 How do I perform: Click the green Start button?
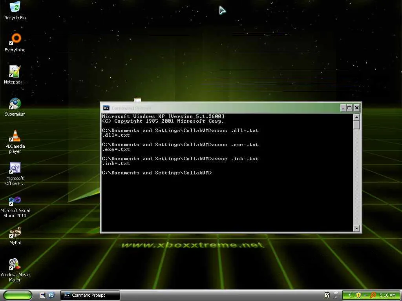tap(18, 296)
